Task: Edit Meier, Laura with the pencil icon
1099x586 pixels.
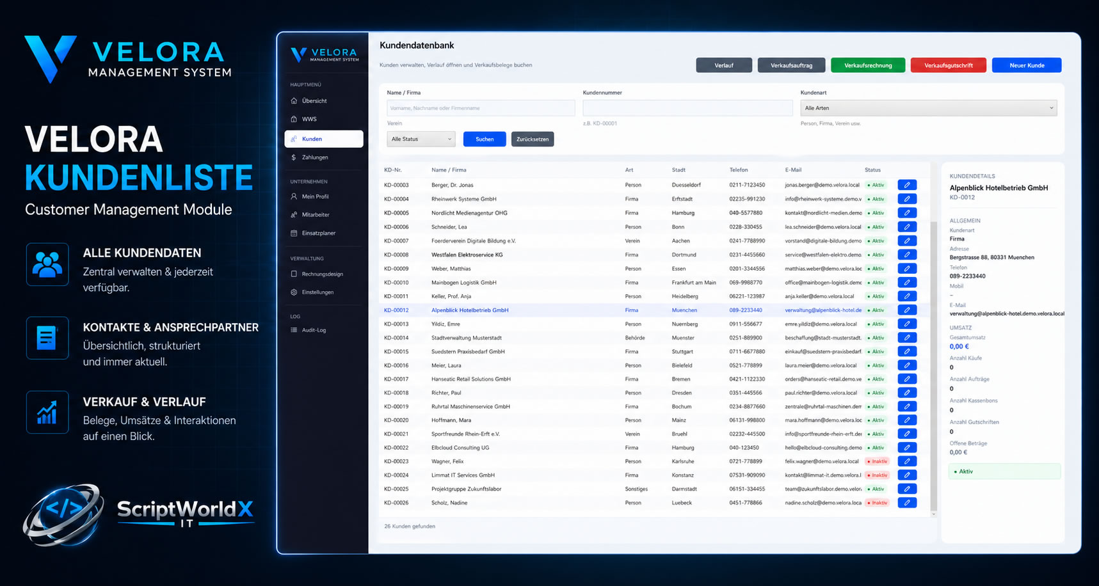Action: click(907, 365)
